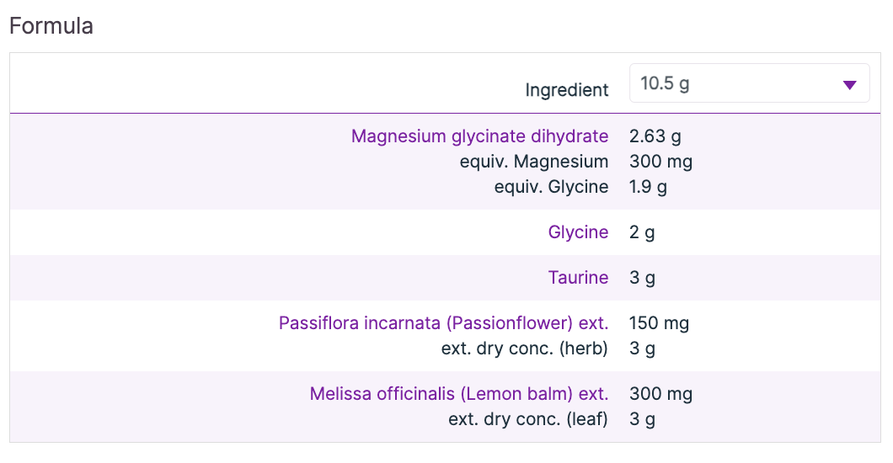
Task: Click the 1.9 g glycine equivalent value
Action: click(x=648, y=187)
